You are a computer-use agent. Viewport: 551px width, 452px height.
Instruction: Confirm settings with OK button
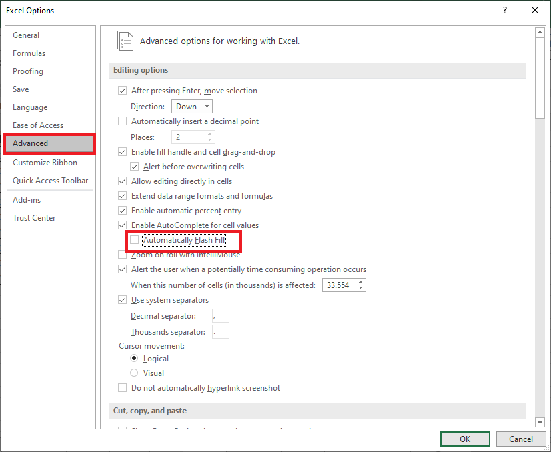click(465, 439)
